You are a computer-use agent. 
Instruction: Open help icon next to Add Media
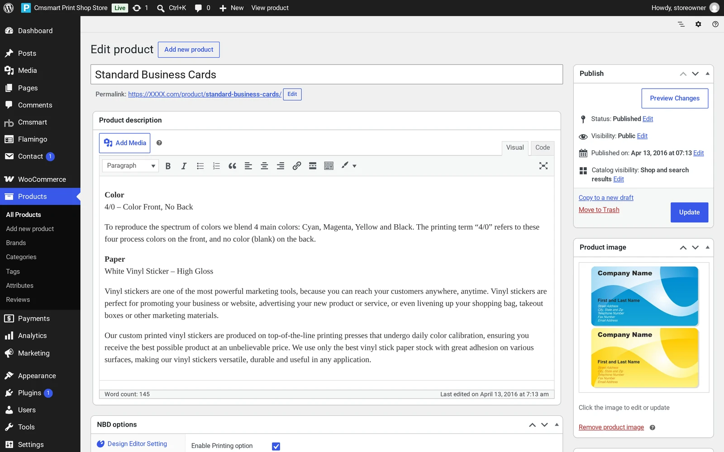point(159,143)
